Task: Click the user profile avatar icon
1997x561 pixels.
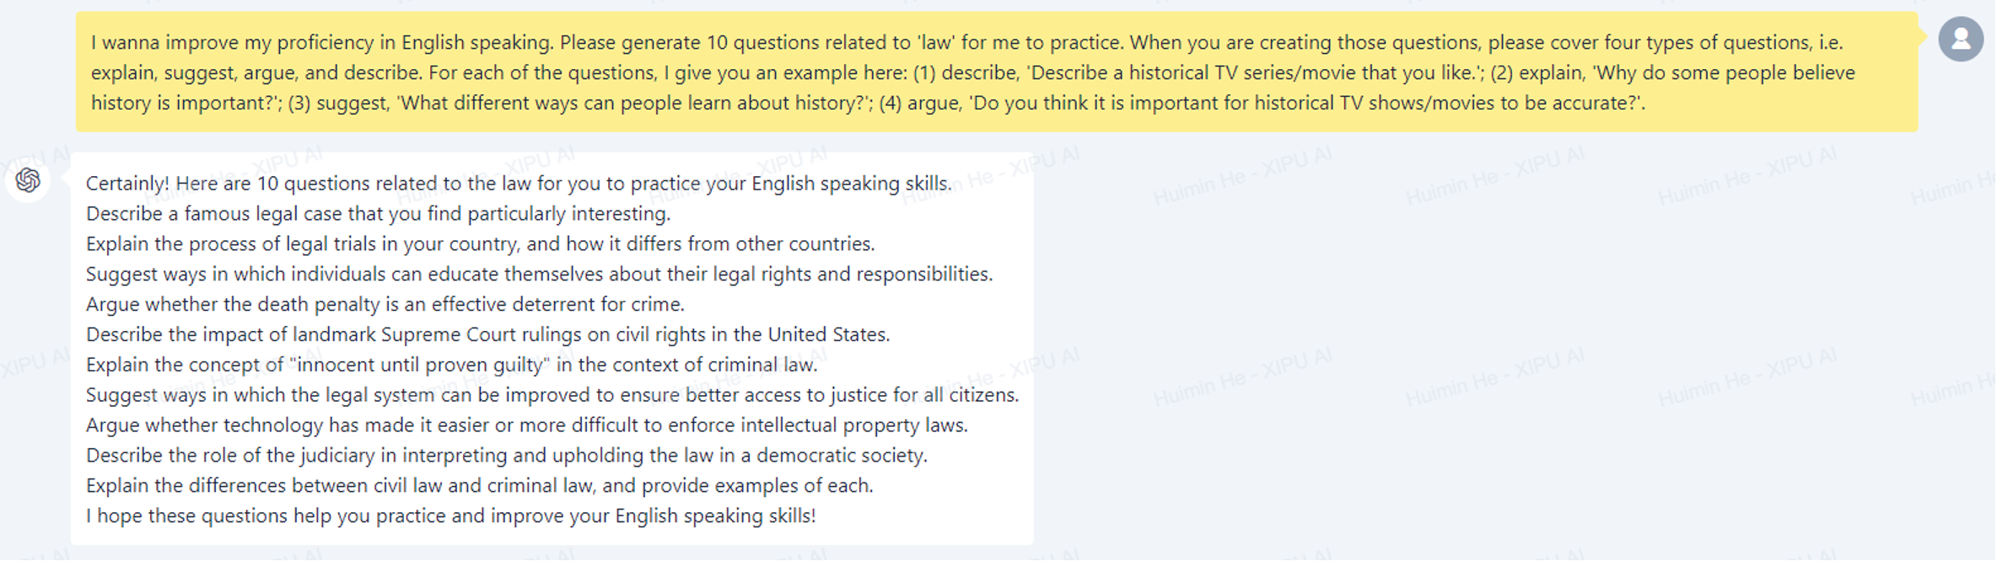Action: point(1961,39)
